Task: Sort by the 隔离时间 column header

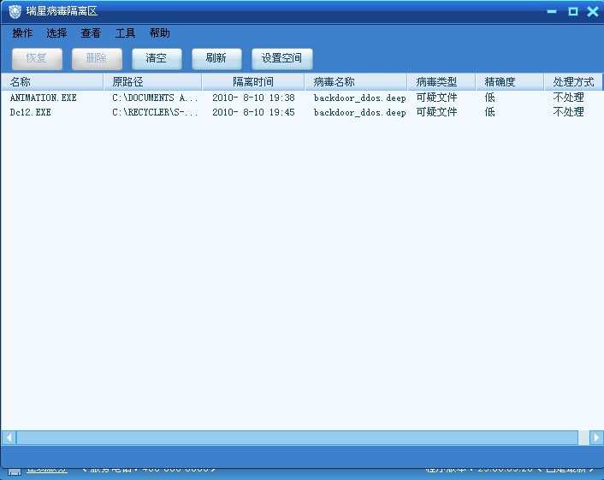Action: tap(253, 81)
